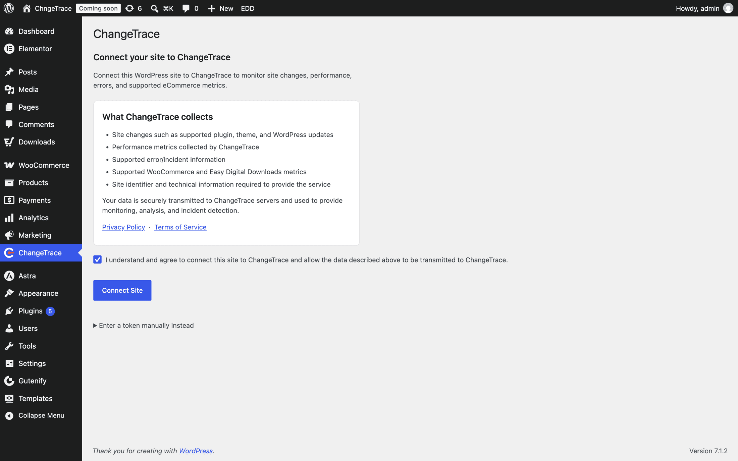This screenshot has width=738, height=461.
Task: Click the Gutenify sidebar icon
Action: pyautogui.click(x=9, y=381)
